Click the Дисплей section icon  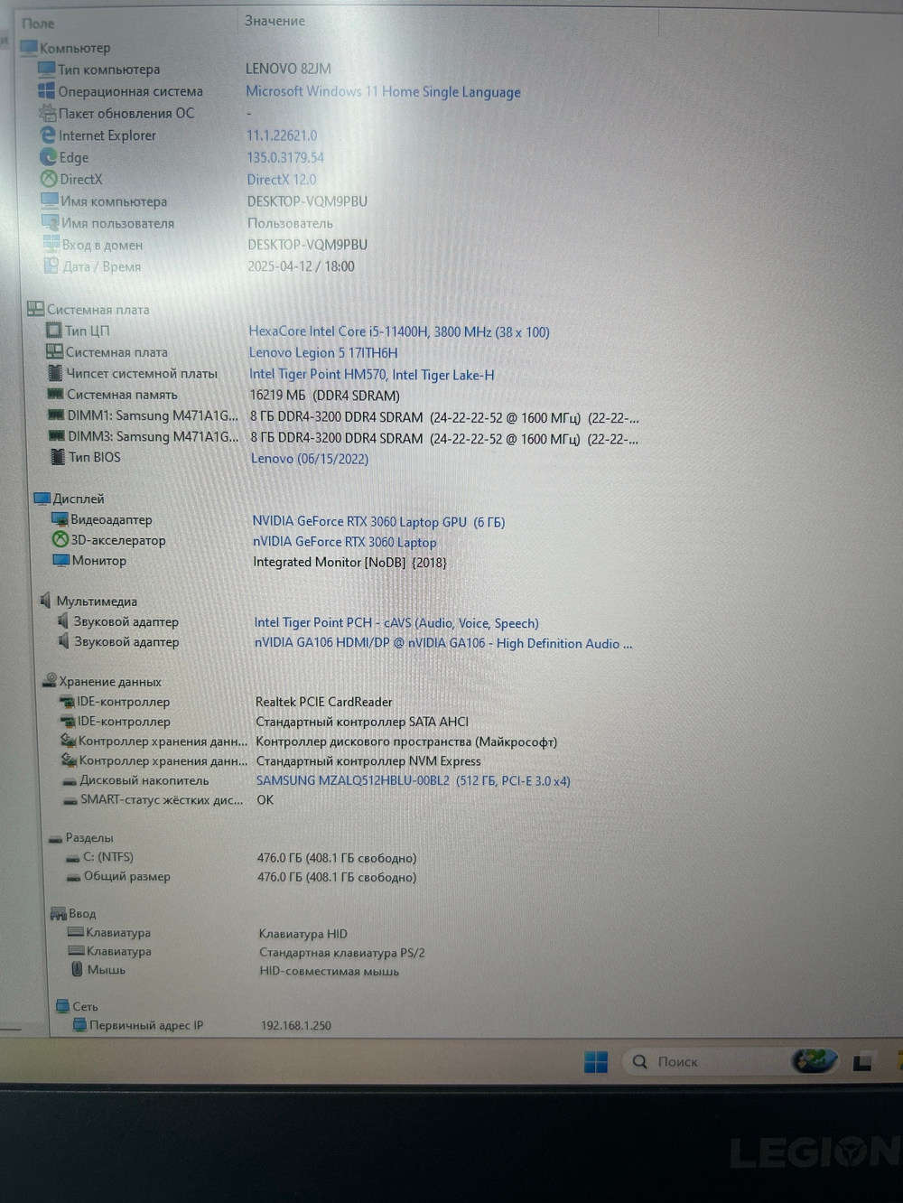coord(42,499)
